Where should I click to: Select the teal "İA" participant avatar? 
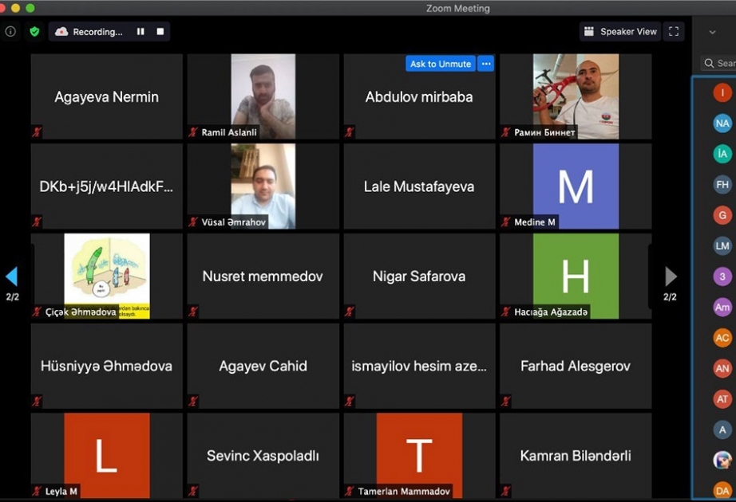pos(722,154)
